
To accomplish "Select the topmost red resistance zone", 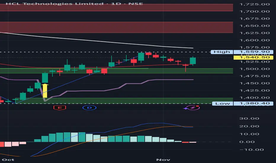I will [116, 7].
